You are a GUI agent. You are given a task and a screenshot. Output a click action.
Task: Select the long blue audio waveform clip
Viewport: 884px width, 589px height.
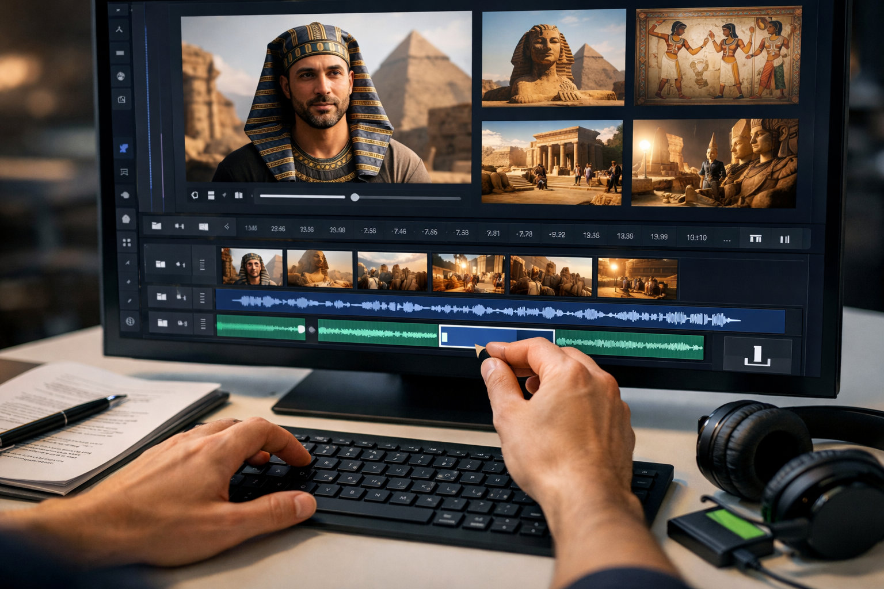[x=500, y=312]
